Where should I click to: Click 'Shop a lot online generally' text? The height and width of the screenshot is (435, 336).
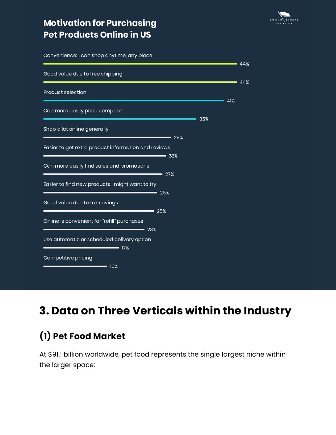[76, 129]
